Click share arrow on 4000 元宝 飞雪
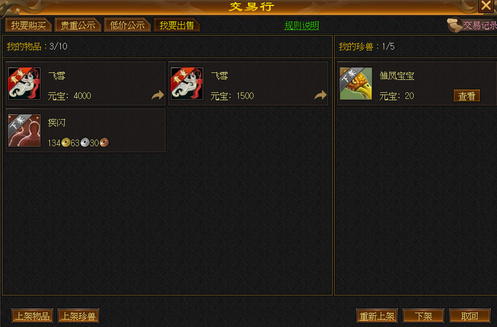This screenshot has height=327, width=497. 158,95
